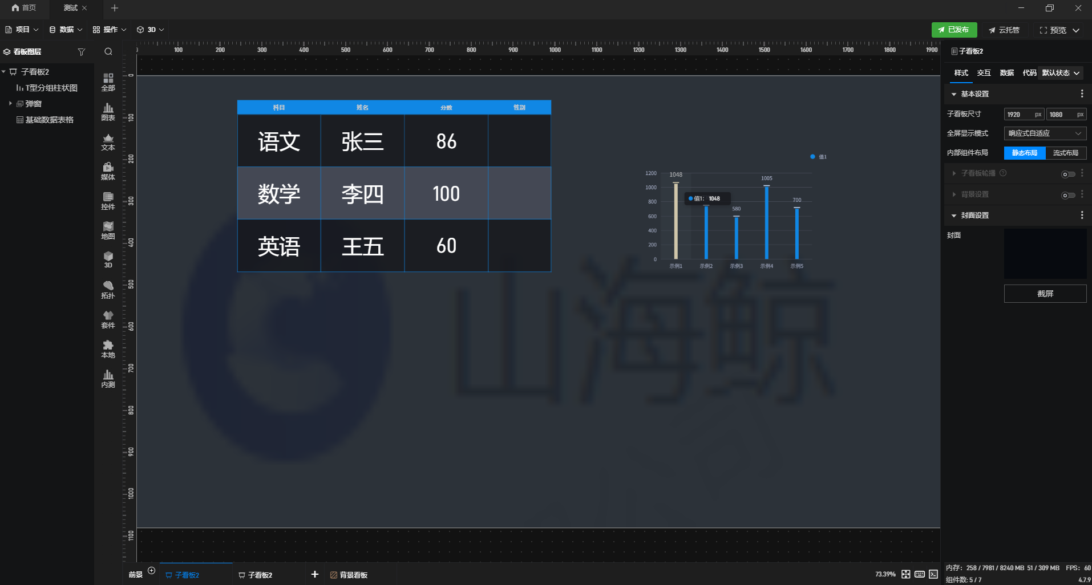Switch to the 代码 tab
The image size is (1092, 585).
1030,73
